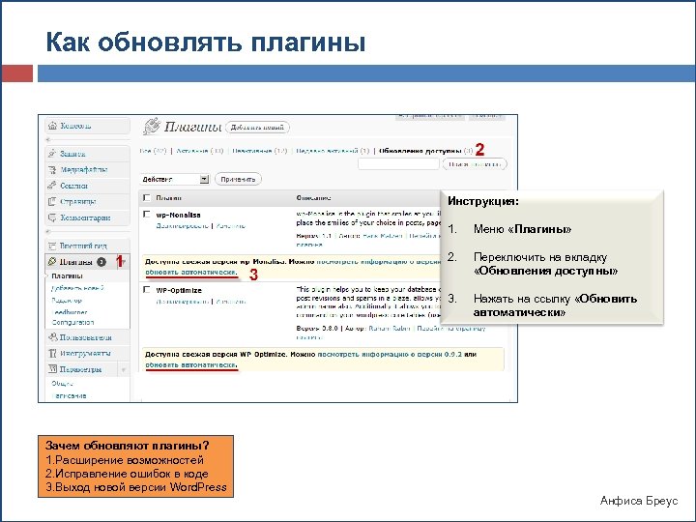Open author Ruhani Rabin link
This screenshot has width=696, height=522.
tap(390, 329)
